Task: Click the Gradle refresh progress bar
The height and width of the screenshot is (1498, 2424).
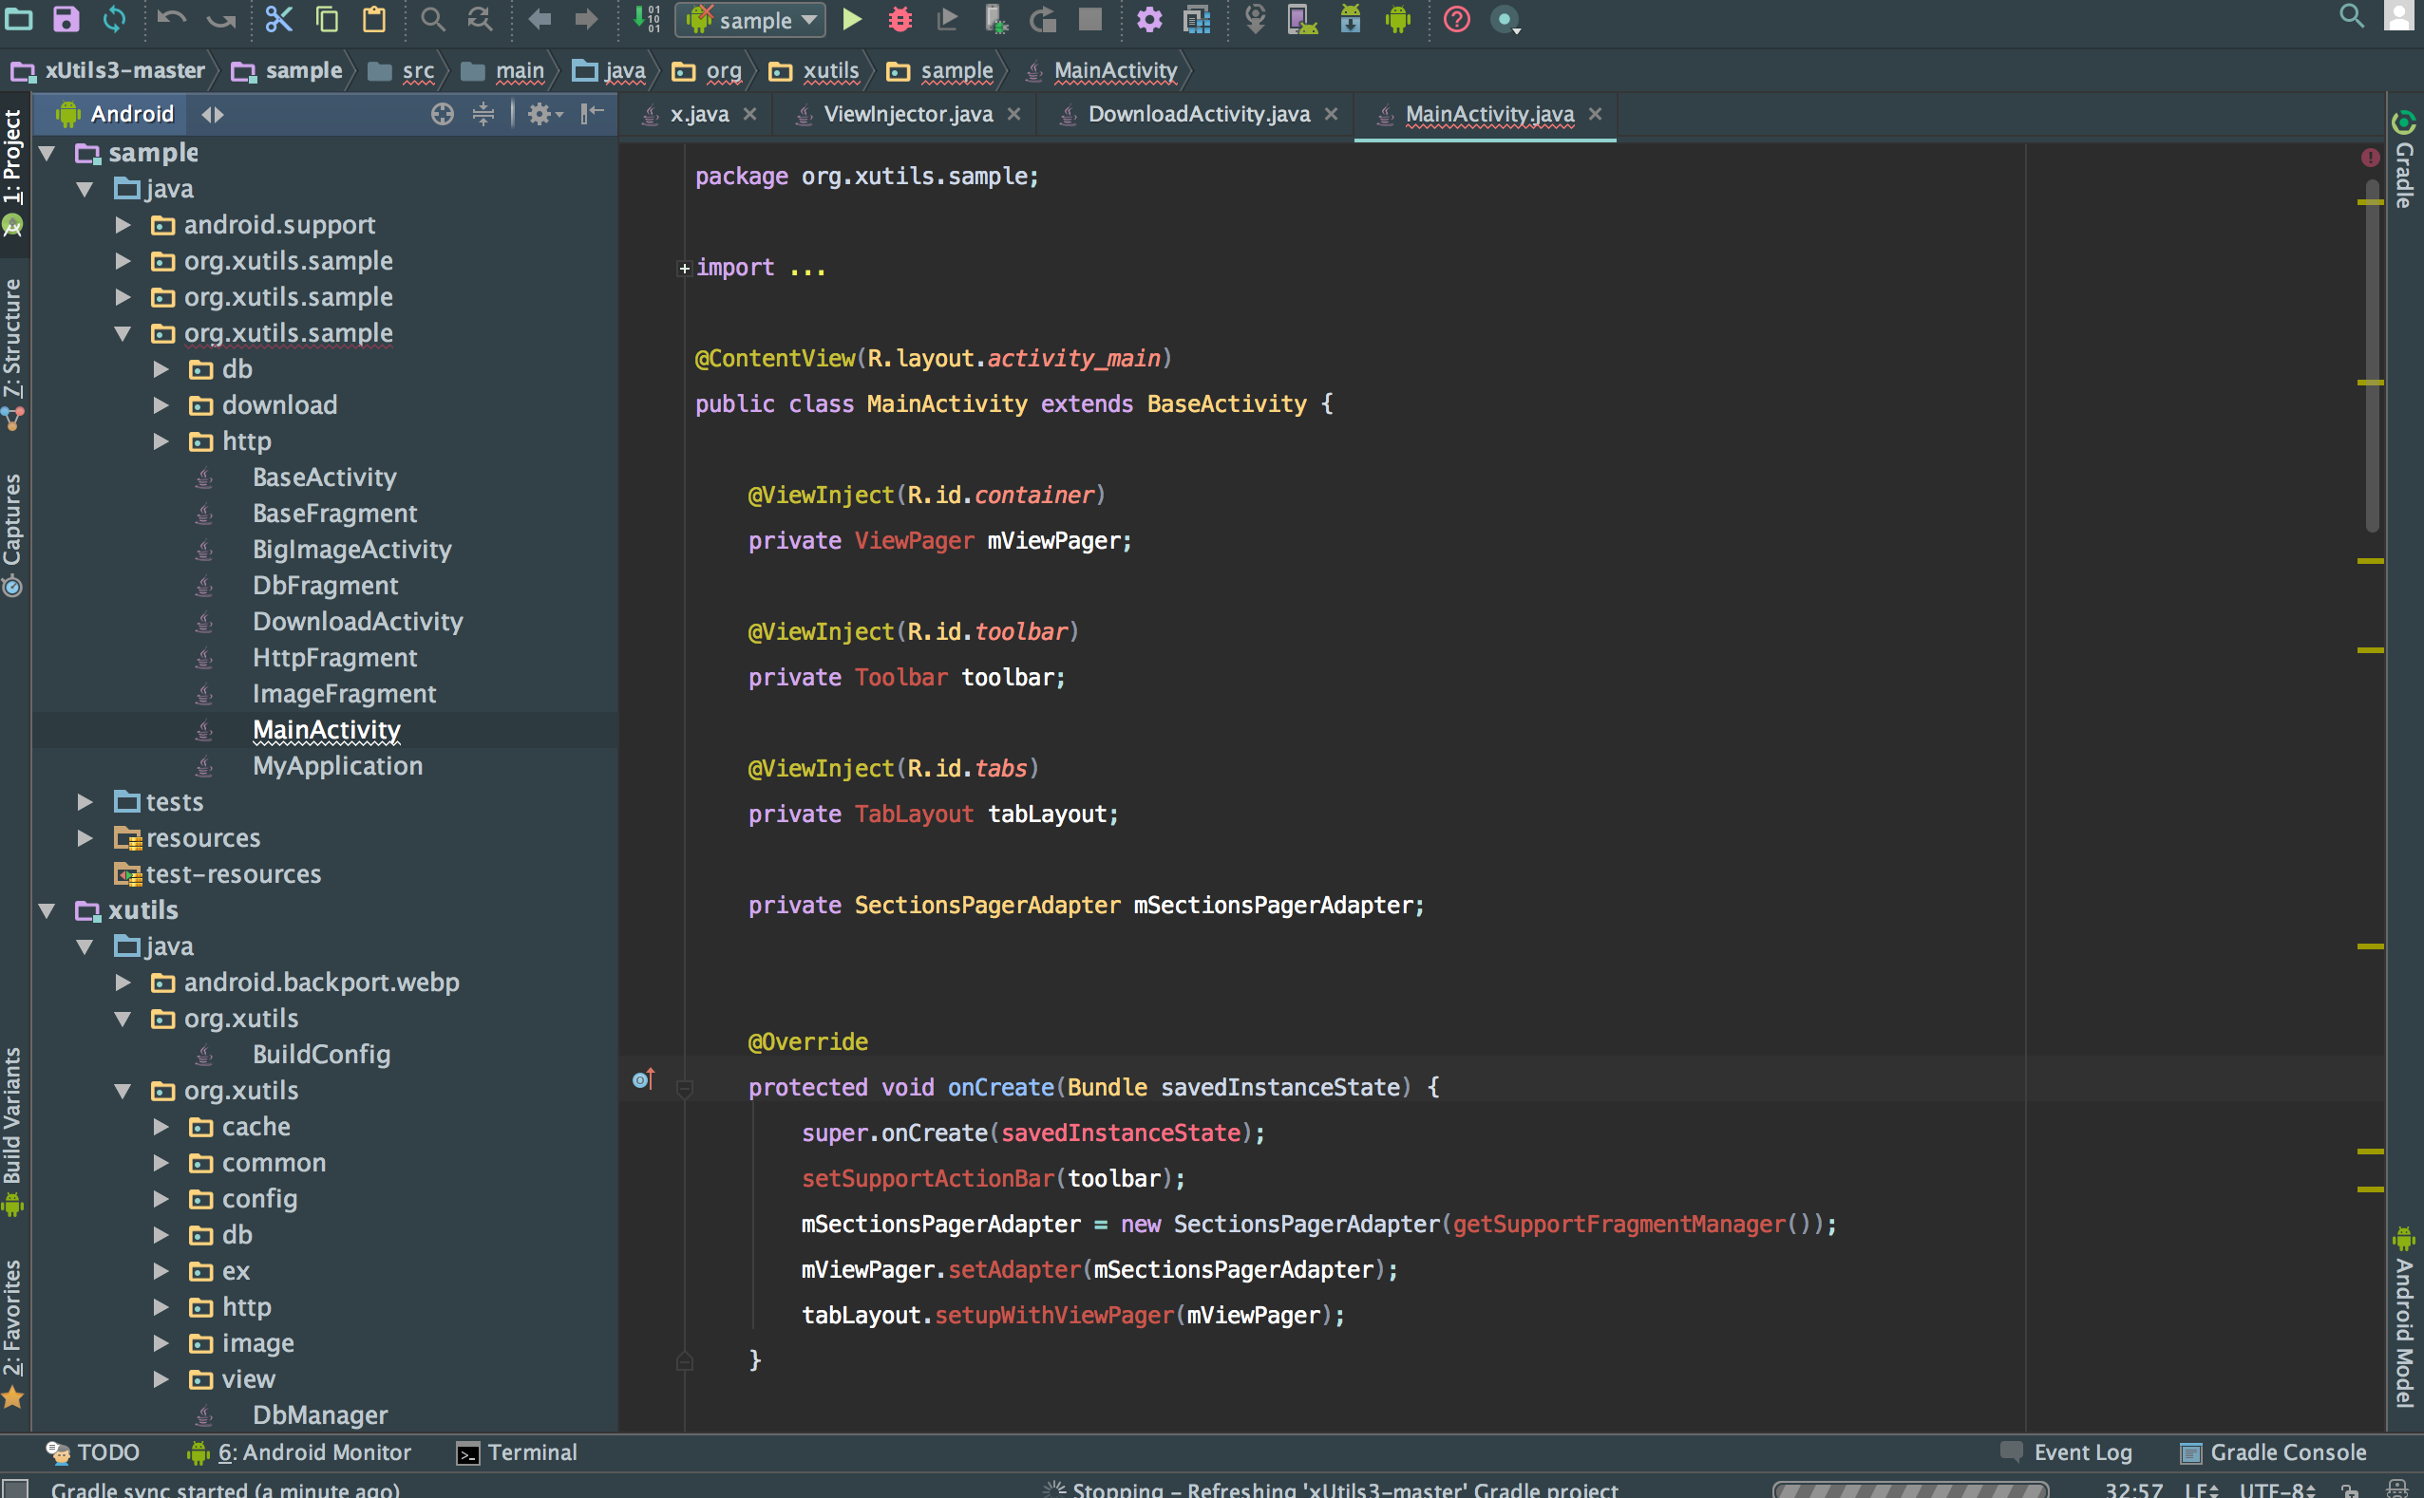Action: pyautogui.click(x=1910, y=1489)
